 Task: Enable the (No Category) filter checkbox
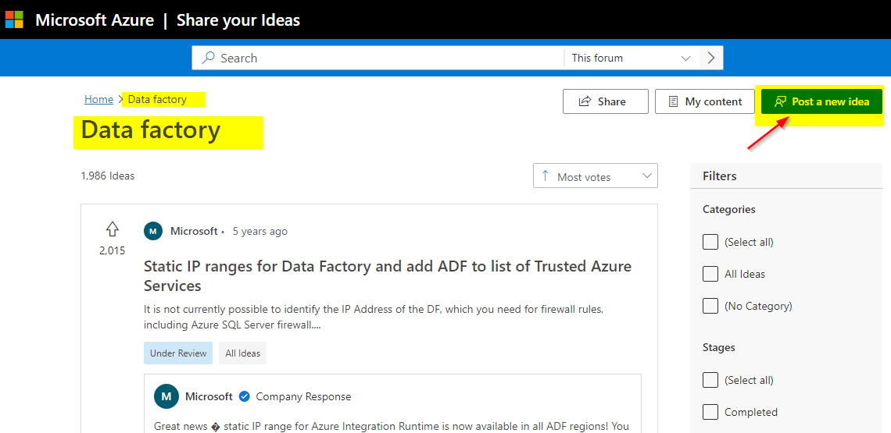[710, 306]
